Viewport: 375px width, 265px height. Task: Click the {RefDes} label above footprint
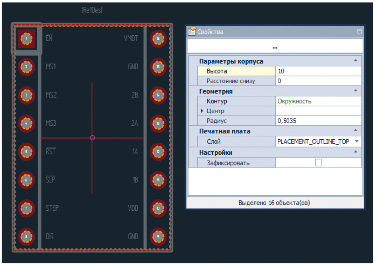92,10
